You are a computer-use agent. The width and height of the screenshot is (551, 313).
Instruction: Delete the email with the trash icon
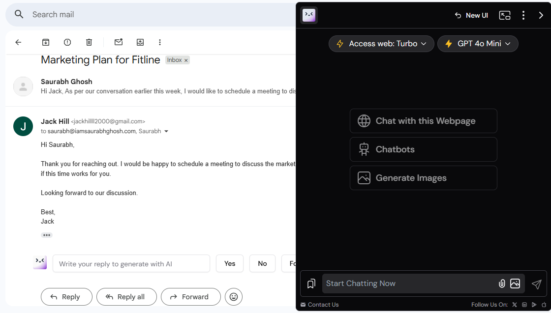pos(89,42)
